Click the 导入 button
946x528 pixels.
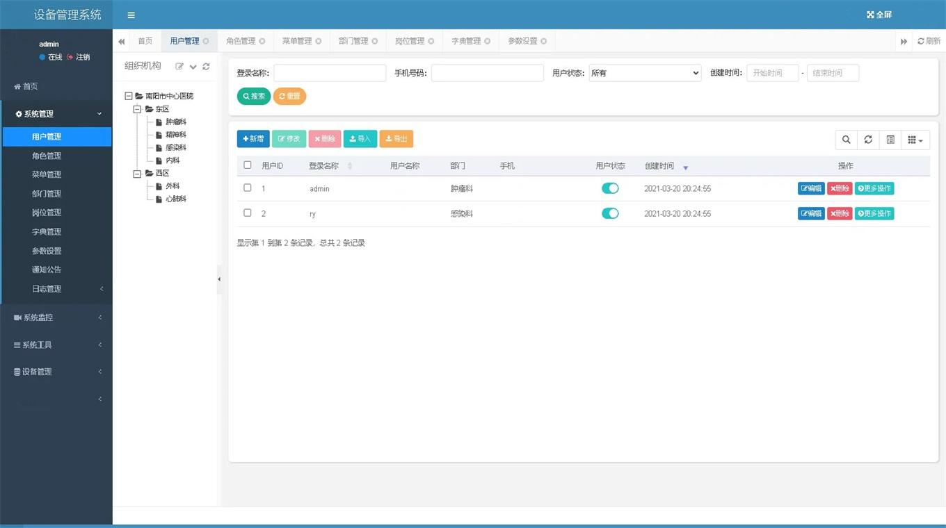point(360,139)
